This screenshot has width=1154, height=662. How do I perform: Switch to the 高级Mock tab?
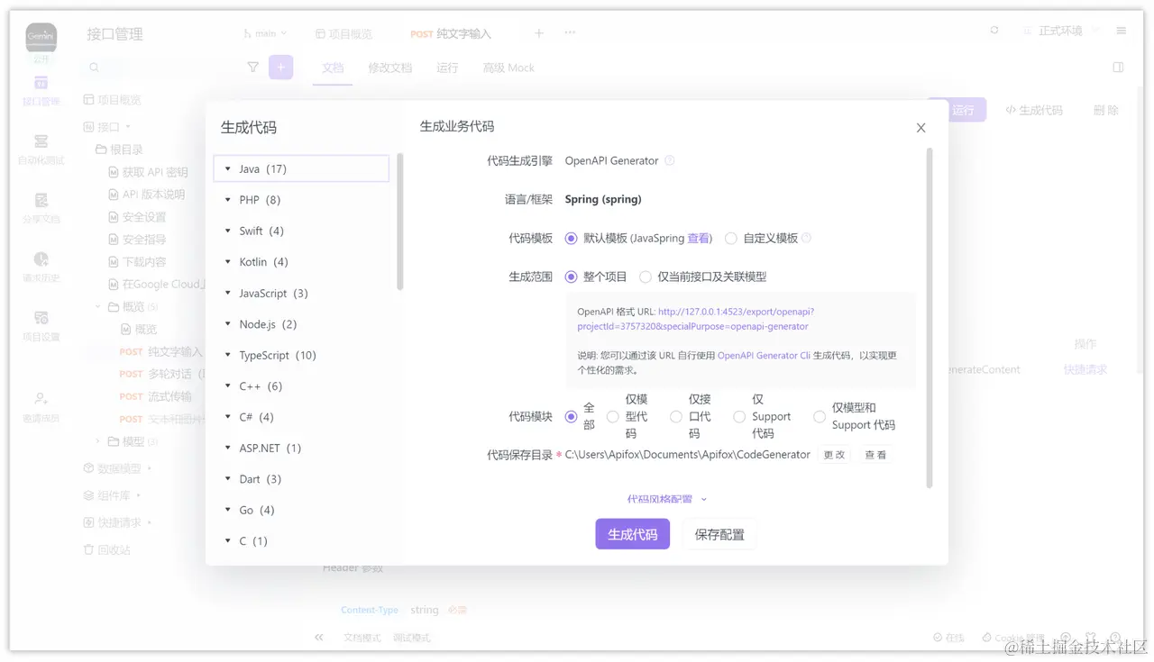[508, 67]
